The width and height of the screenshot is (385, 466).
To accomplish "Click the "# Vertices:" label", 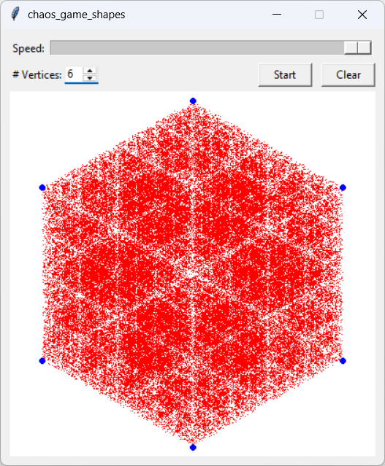I will coord(37,74).
